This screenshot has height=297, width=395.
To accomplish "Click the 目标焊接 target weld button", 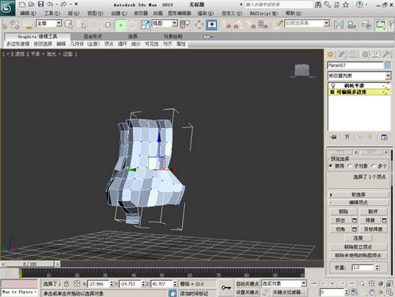I will coord(373,229).
